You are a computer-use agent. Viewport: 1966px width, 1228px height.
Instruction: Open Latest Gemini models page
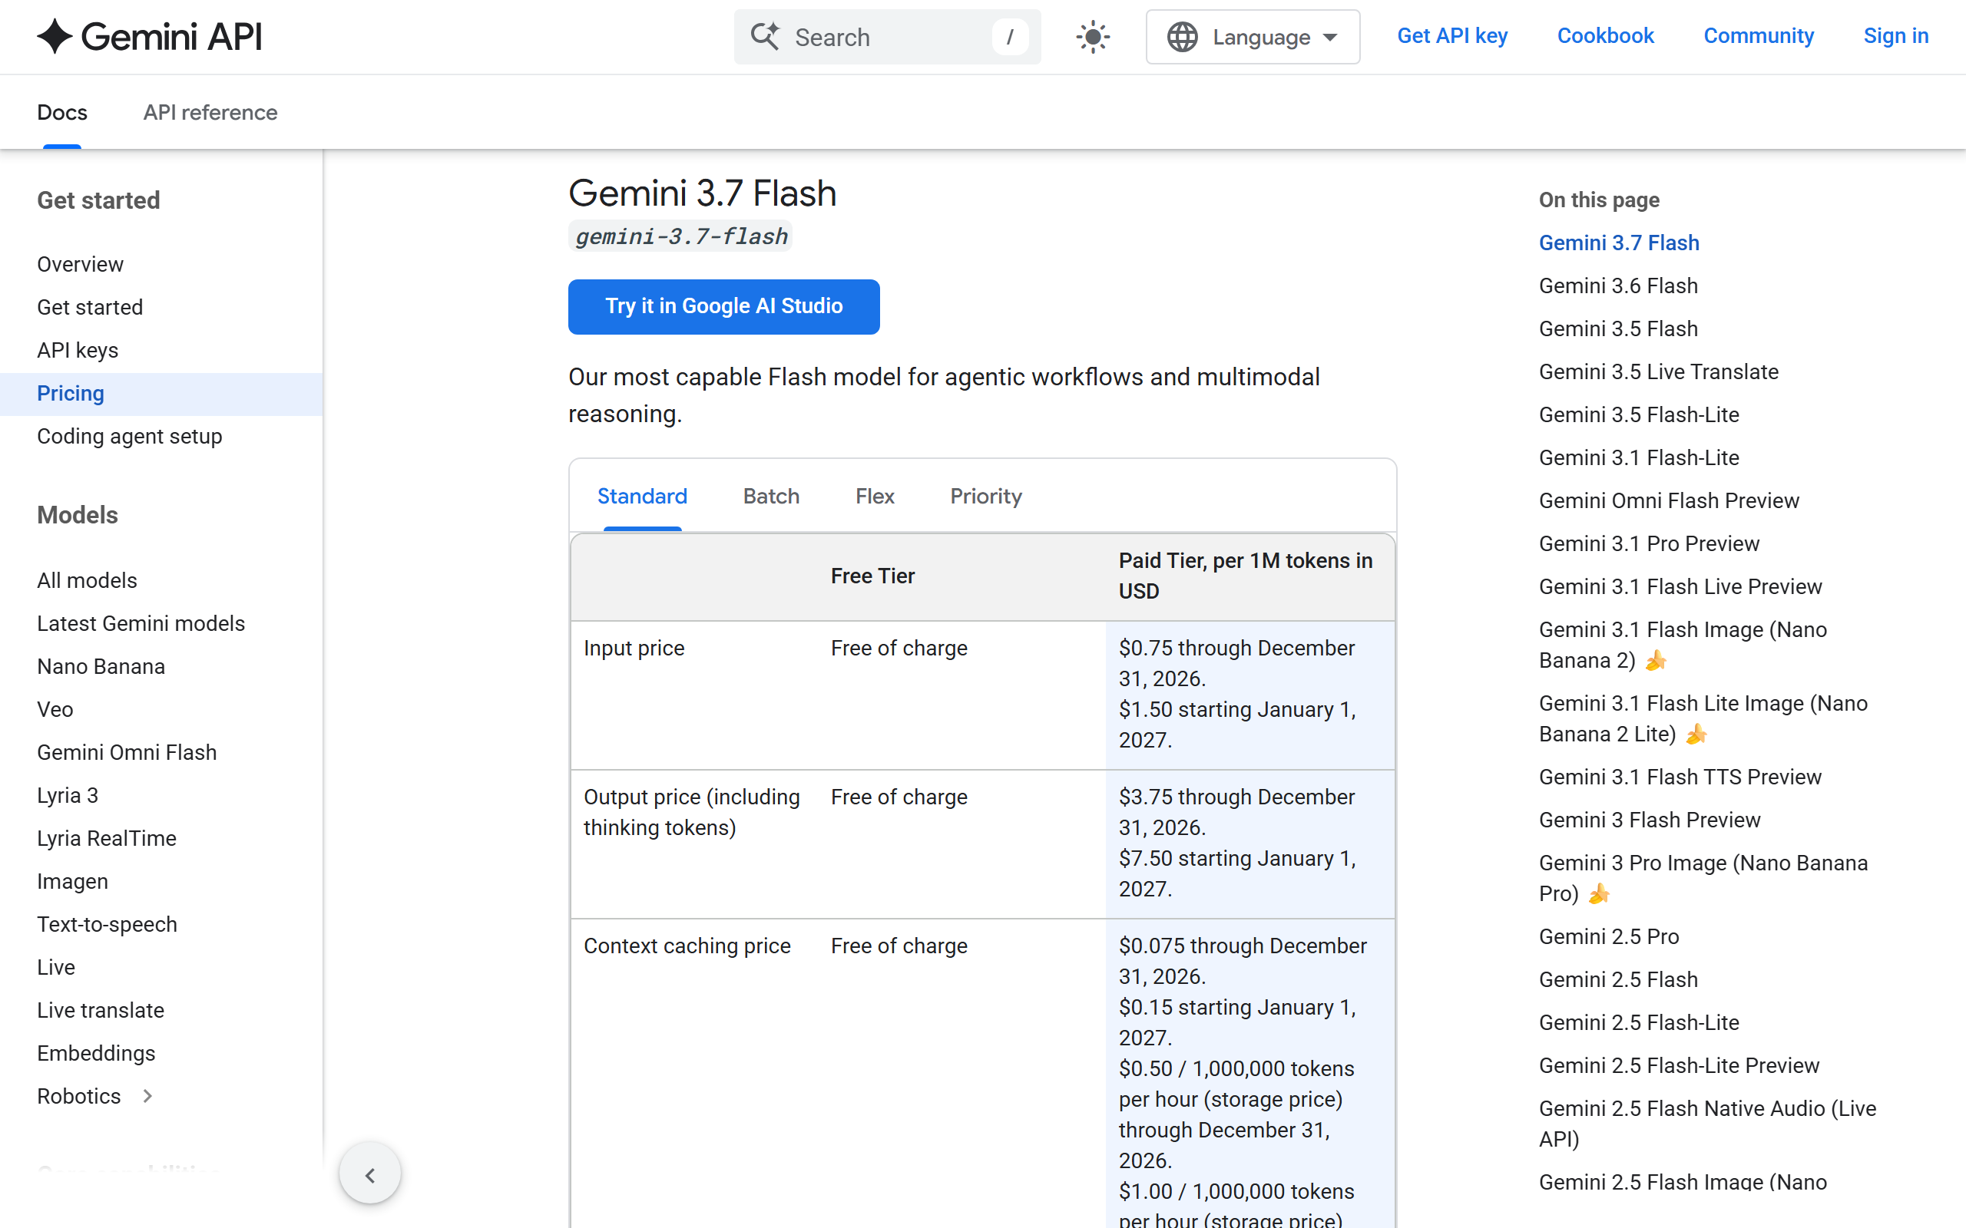point(141,623)
